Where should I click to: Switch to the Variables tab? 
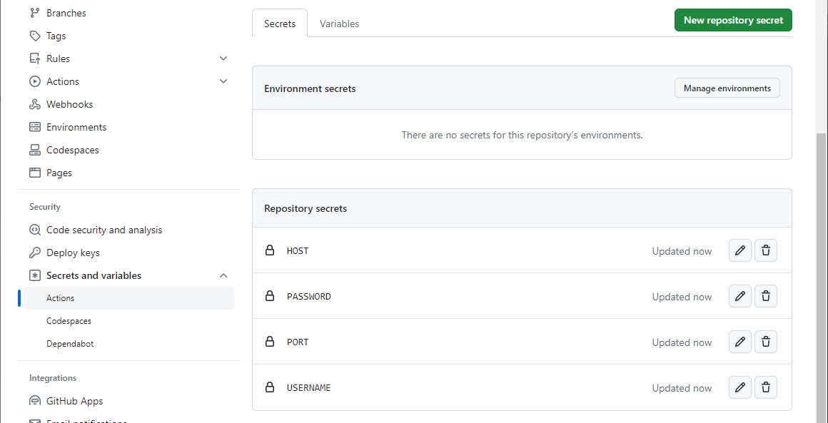click(339, 24)
